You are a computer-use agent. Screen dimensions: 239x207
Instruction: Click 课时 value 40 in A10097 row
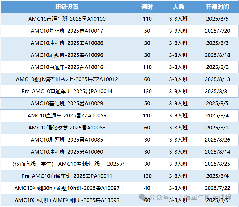tap(147, 188)
